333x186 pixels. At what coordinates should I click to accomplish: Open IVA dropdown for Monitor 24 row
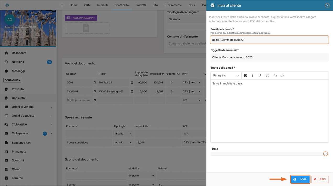tap(192, 83)
